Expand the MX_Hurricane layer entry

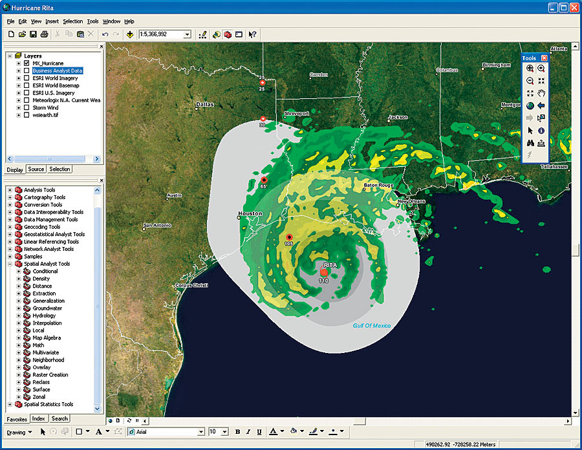click(x=19, y=63)
